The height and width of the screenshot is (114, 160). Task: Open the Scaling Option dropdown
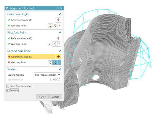click(x=47, y=75)
